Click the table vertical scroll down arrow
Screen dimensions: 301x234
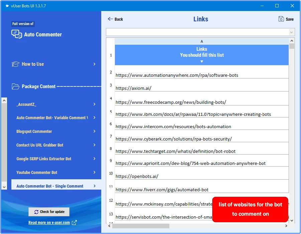pos(292,221)
